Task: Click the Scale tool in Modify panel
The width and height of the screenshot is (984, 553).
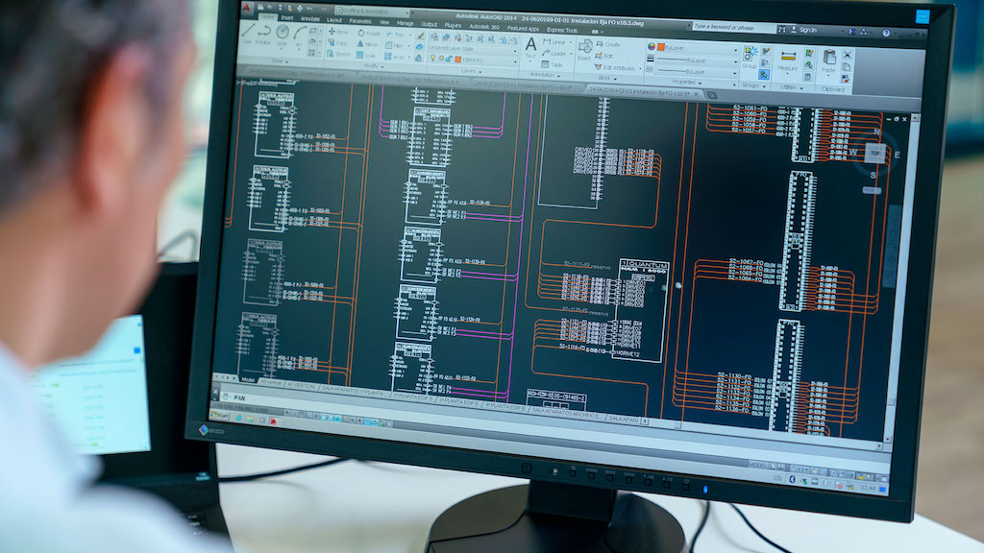Action: pos(366,56)
